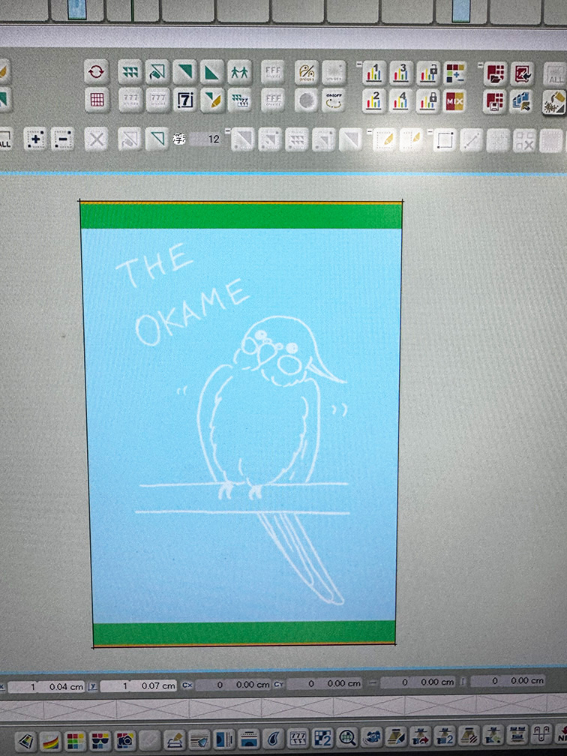This screenshot has width=567, height=756.
Task: Collapse the group right of the 12 field
Action: point(227,130)
